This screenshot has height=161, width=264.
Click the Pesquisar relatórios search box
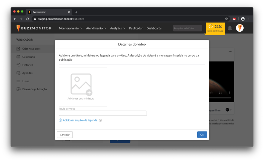(187, 28)
